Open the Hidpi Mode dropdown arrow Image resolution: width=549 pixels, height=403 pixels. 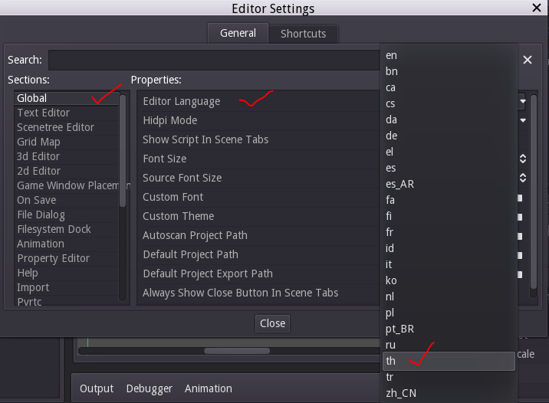coord(522,120)
